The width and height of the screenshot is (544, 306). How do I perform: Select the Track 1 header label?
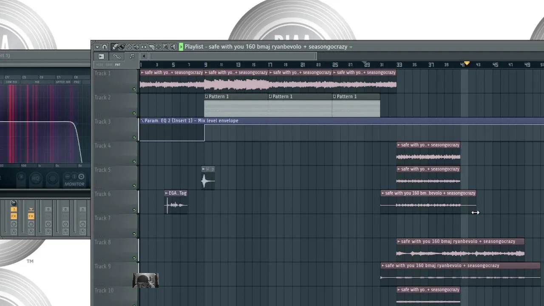[102, 74]
